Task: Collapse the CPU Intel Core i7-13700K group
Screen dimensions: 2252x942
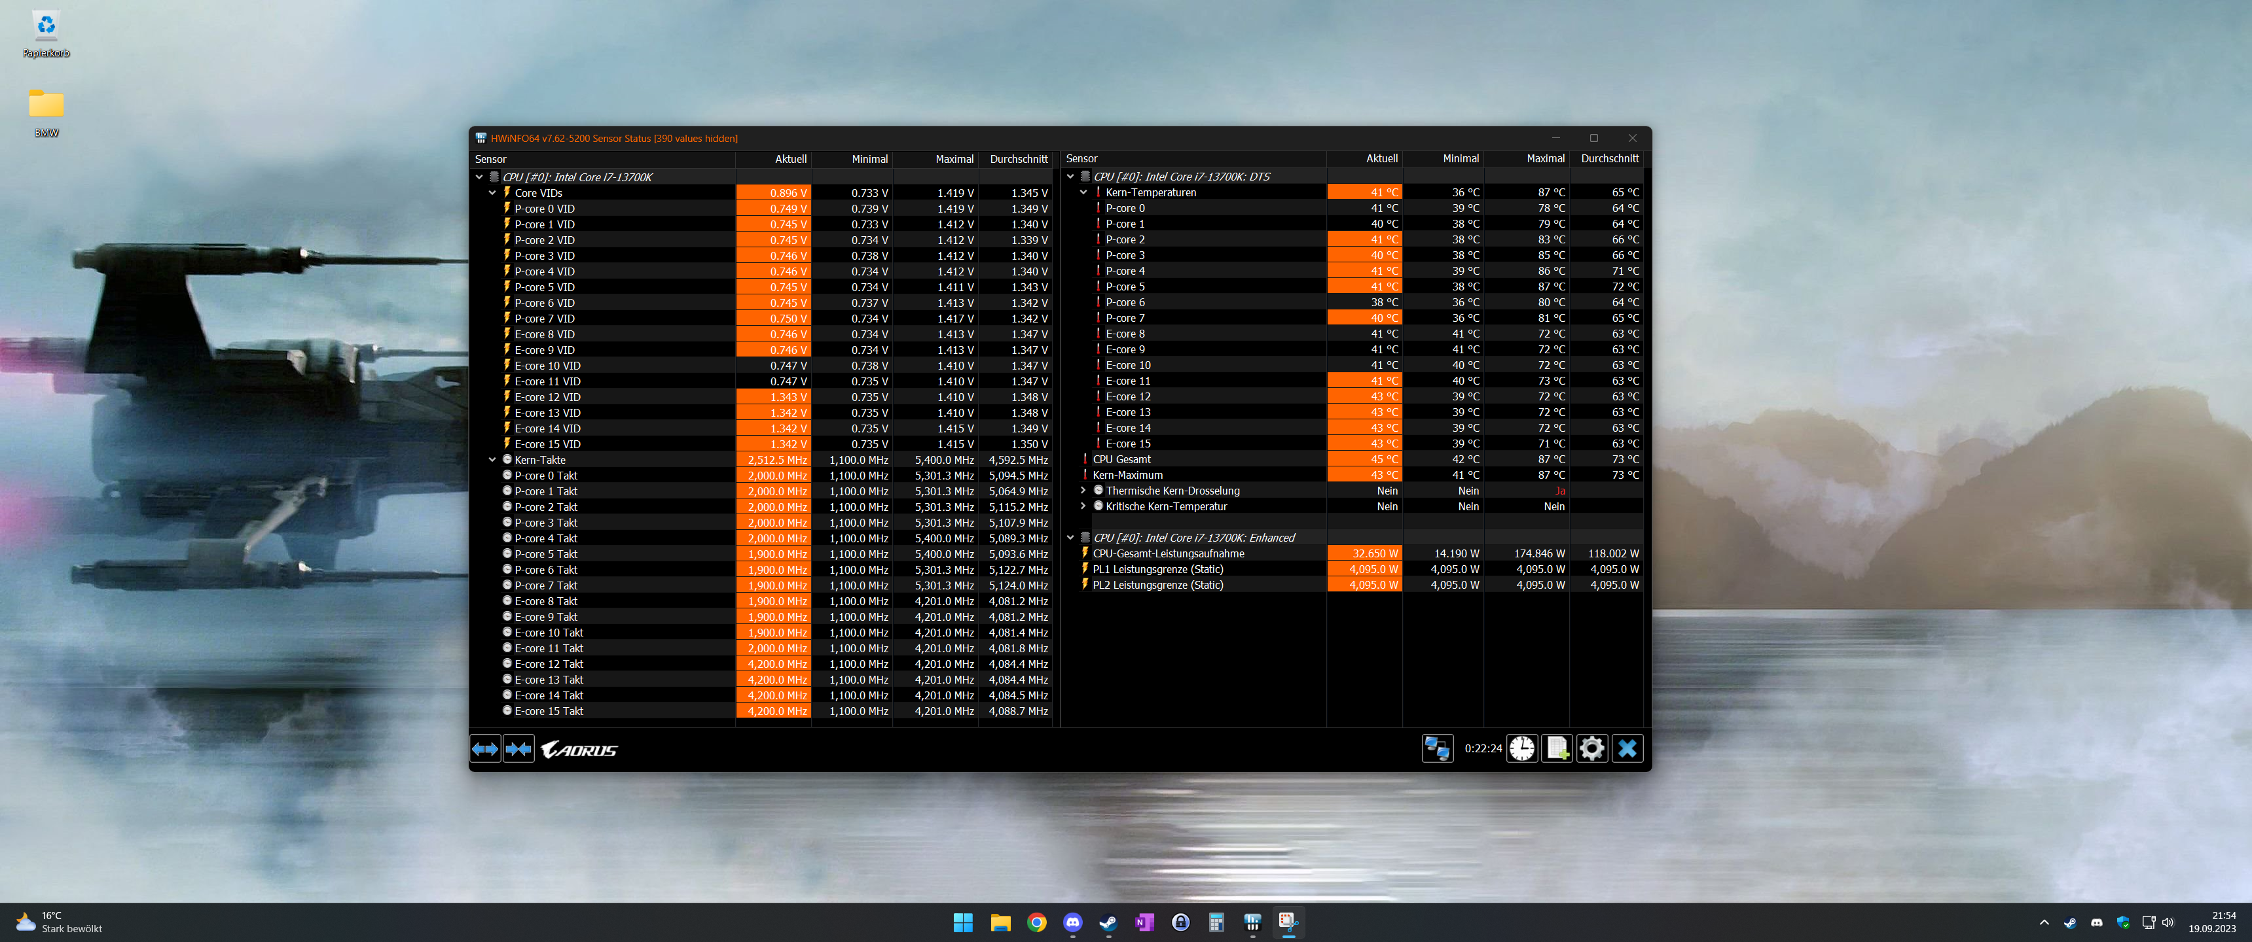Action: tap(479, 177)
